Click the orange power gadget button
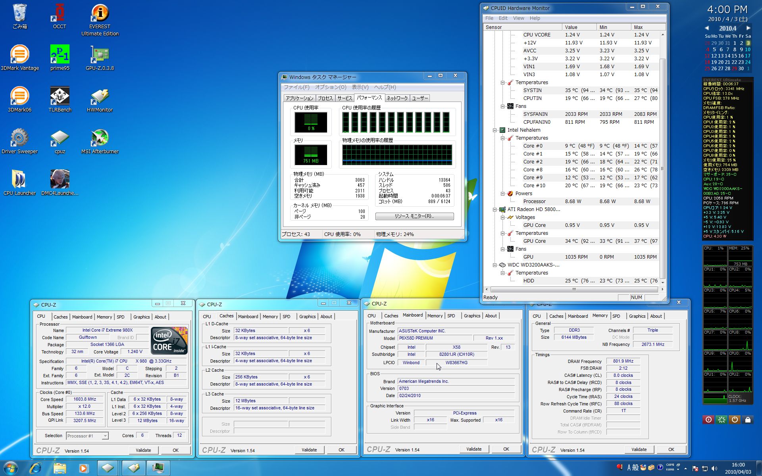Viewport: 762px width, 476px height. (735, 420)
